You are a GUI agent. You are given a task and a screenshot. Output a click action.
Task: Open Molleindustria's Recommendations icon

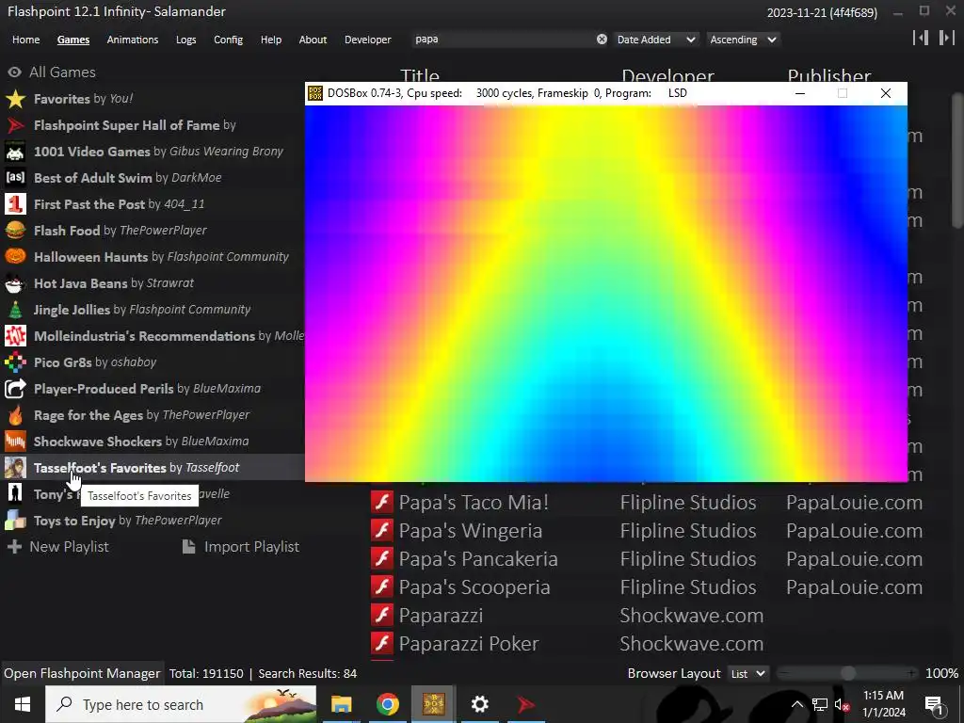pyautogui.click(x=15, y=336)
